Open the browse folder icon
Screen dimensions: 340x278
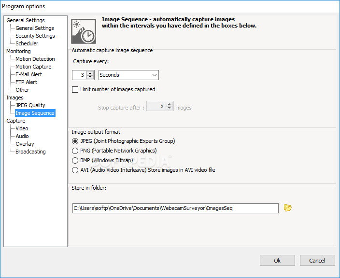(287, 208)
